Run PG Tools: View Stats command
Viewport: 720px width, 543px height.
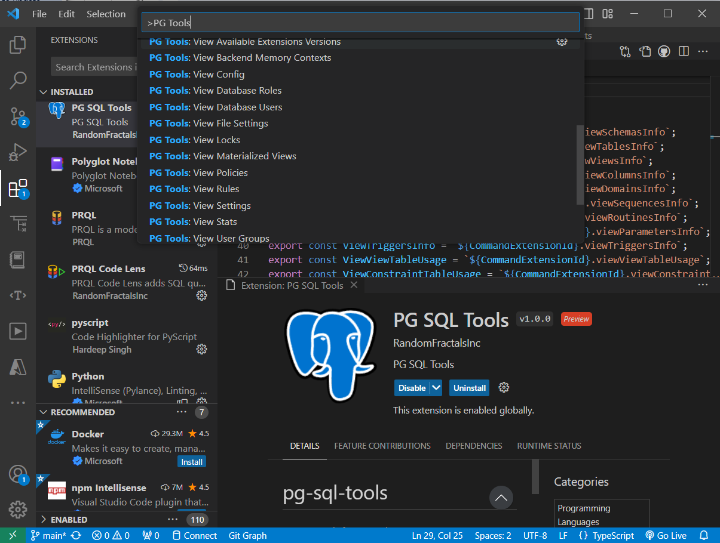pyautogui.click(x=360, y=222)
